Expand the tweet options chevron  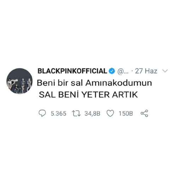pyautogui.click(x=165, y=71)
